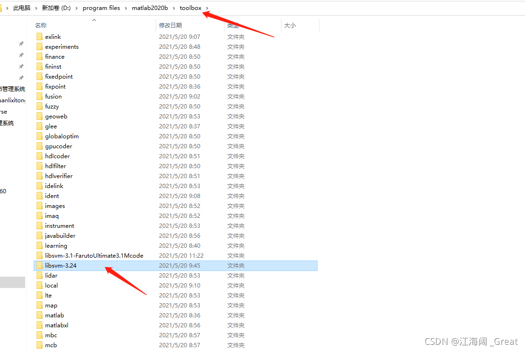This screenshot has width=525, height=351.
Task: Select the fuzzy folder icon
Action: 39,107
